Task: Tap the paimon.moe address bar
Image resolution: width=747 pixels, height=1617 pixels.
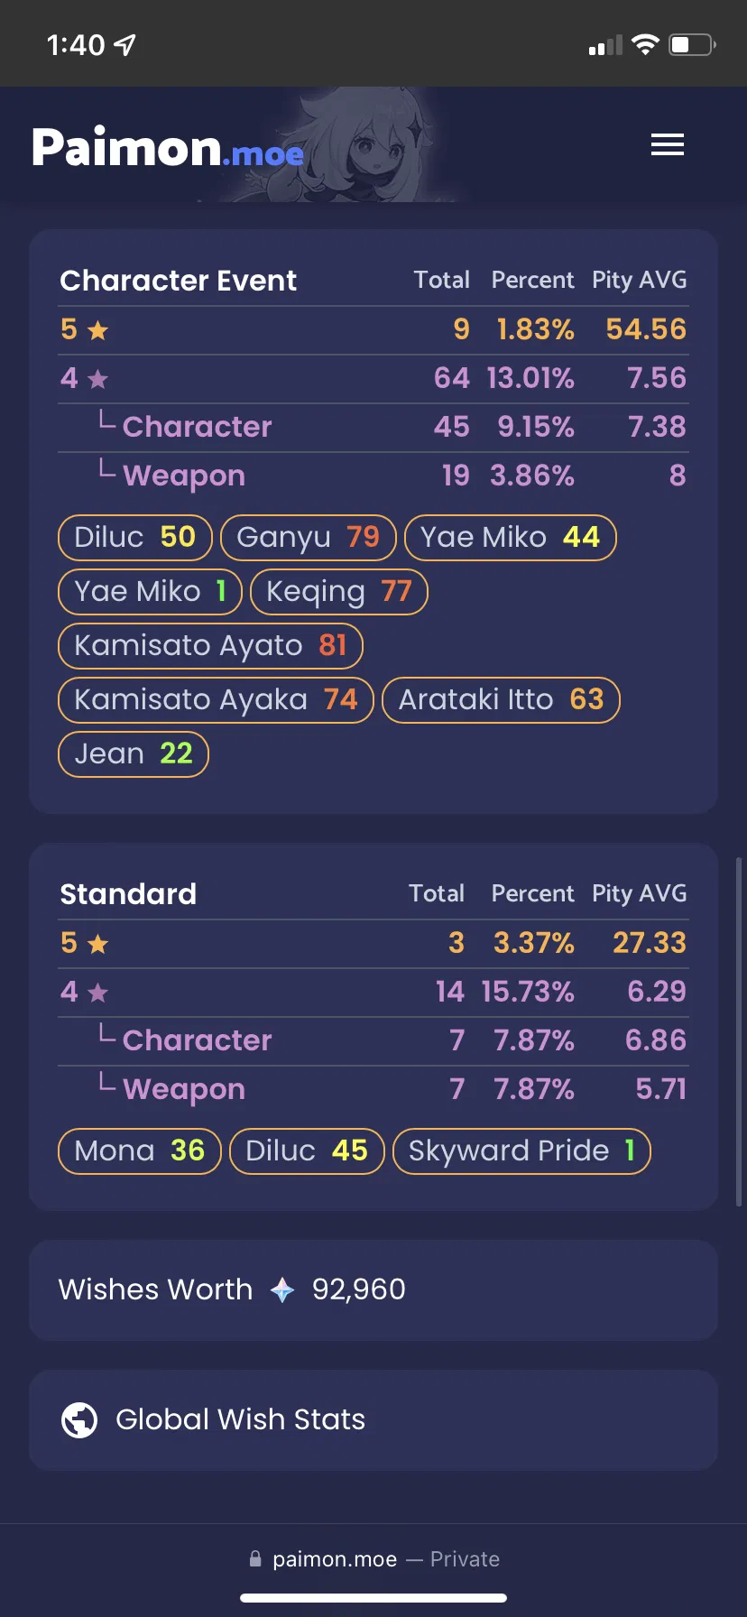Action: pos(373,1558)
